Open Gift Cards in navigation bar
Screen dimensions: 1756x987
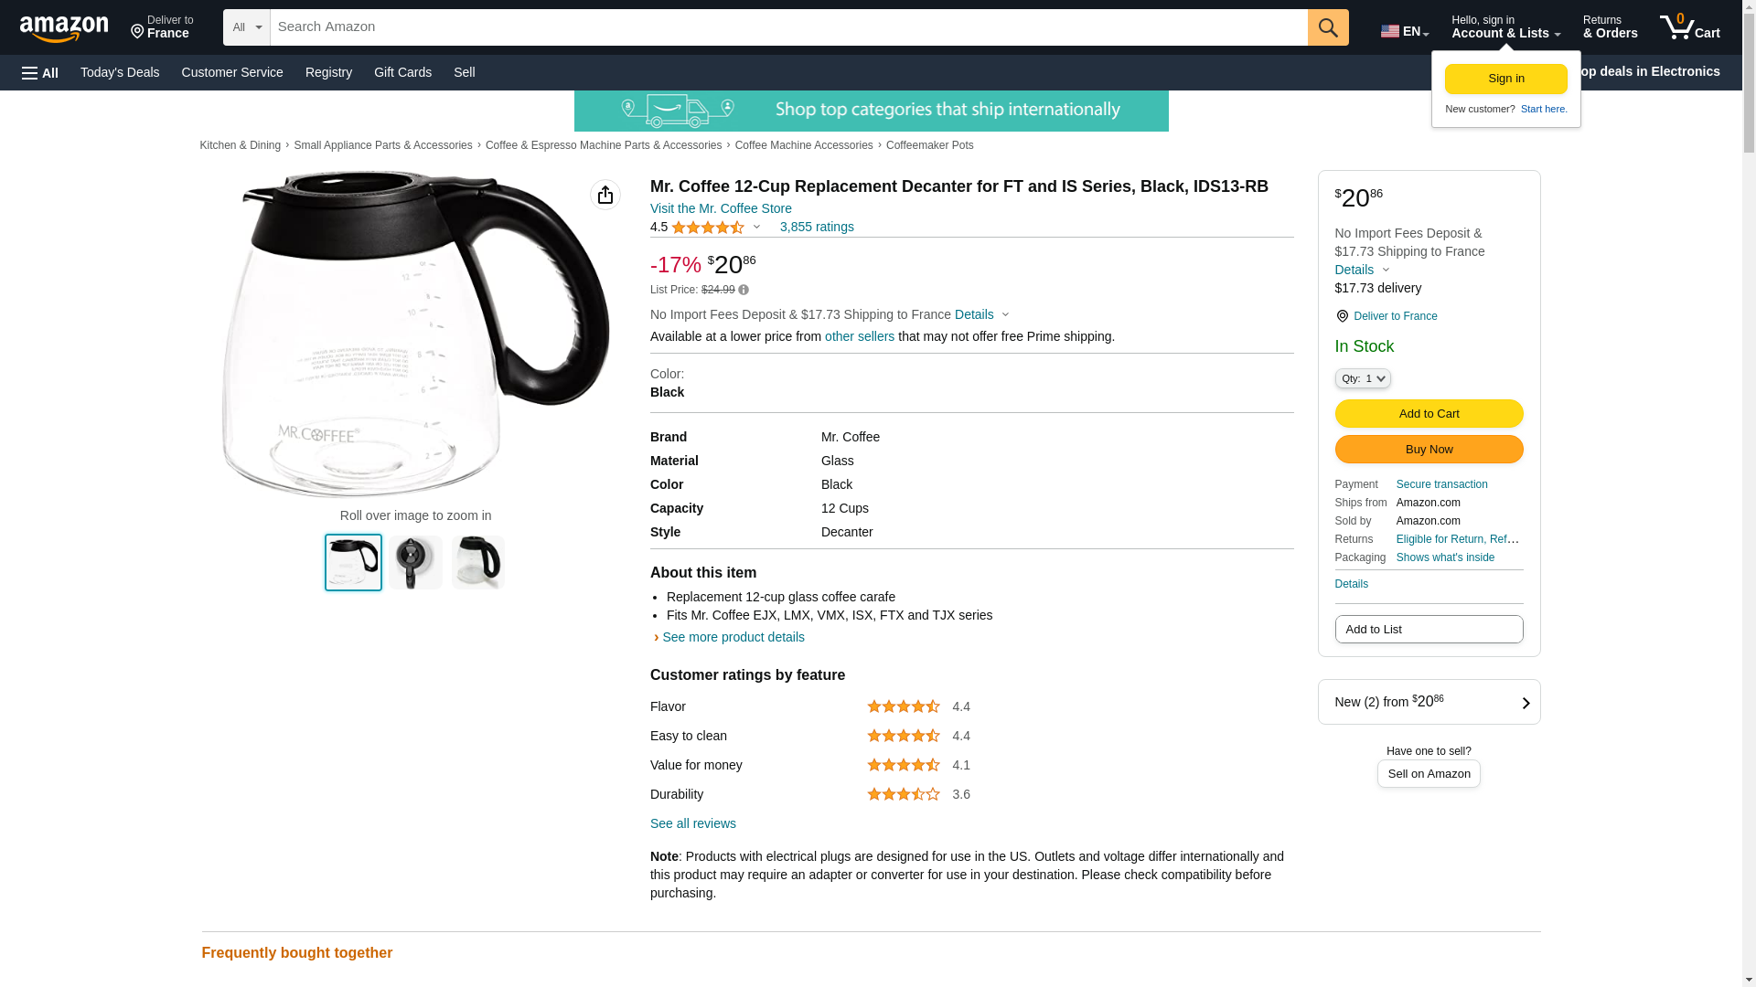pos(402,72)
